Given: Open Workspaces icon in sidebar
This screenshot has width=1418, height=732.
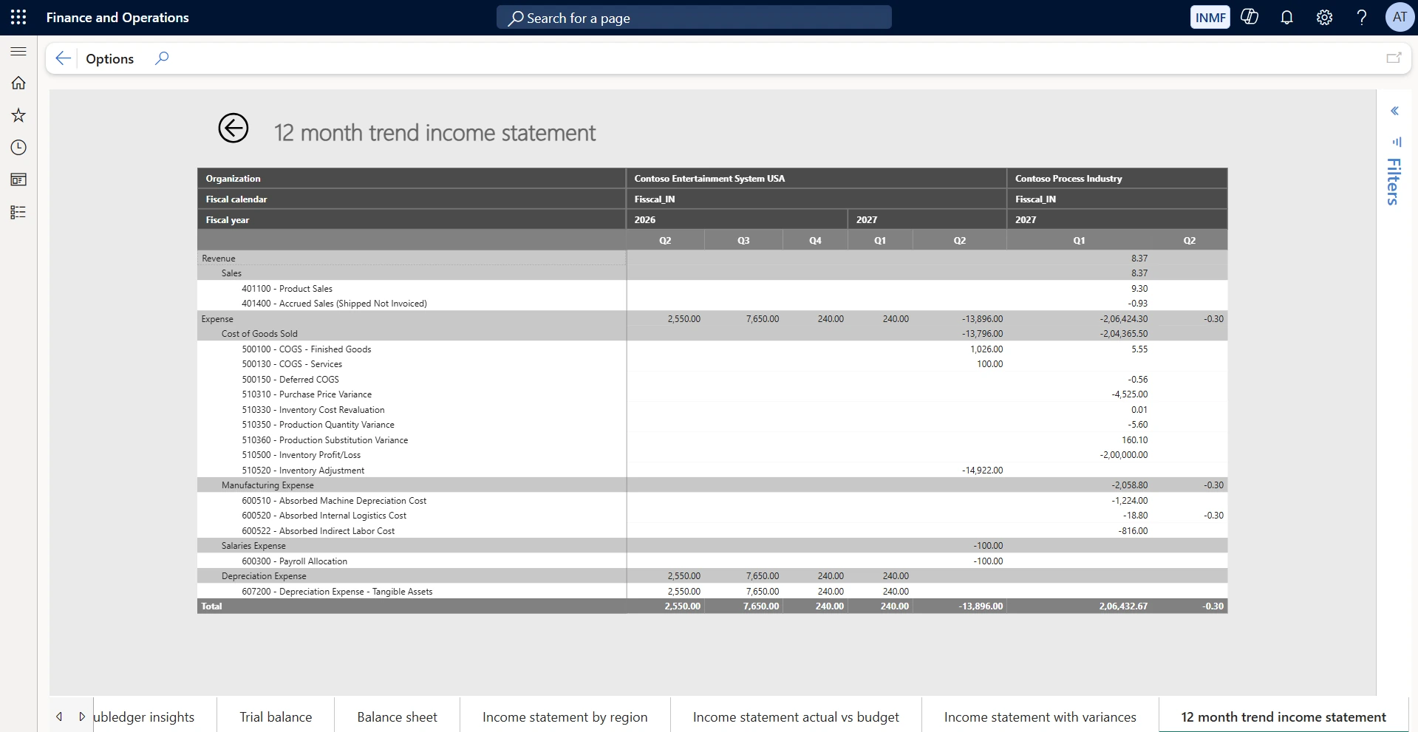Looking at the screenshot, I should tap(18, 179).
